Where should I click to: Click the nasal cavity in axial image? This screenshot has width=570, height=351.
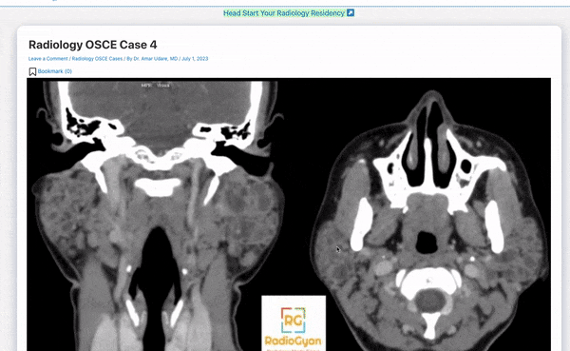(429, 146)
